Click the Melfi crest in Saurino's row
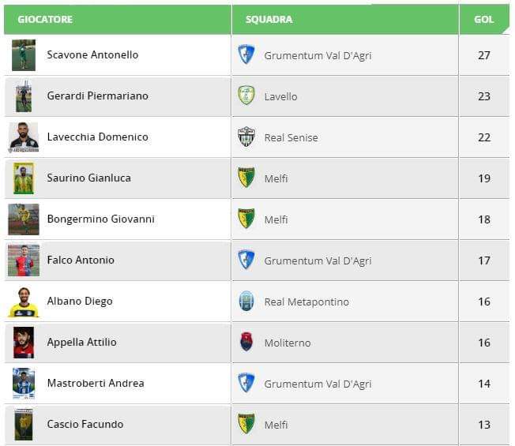 pyautogui.click(x=246, y=178)
